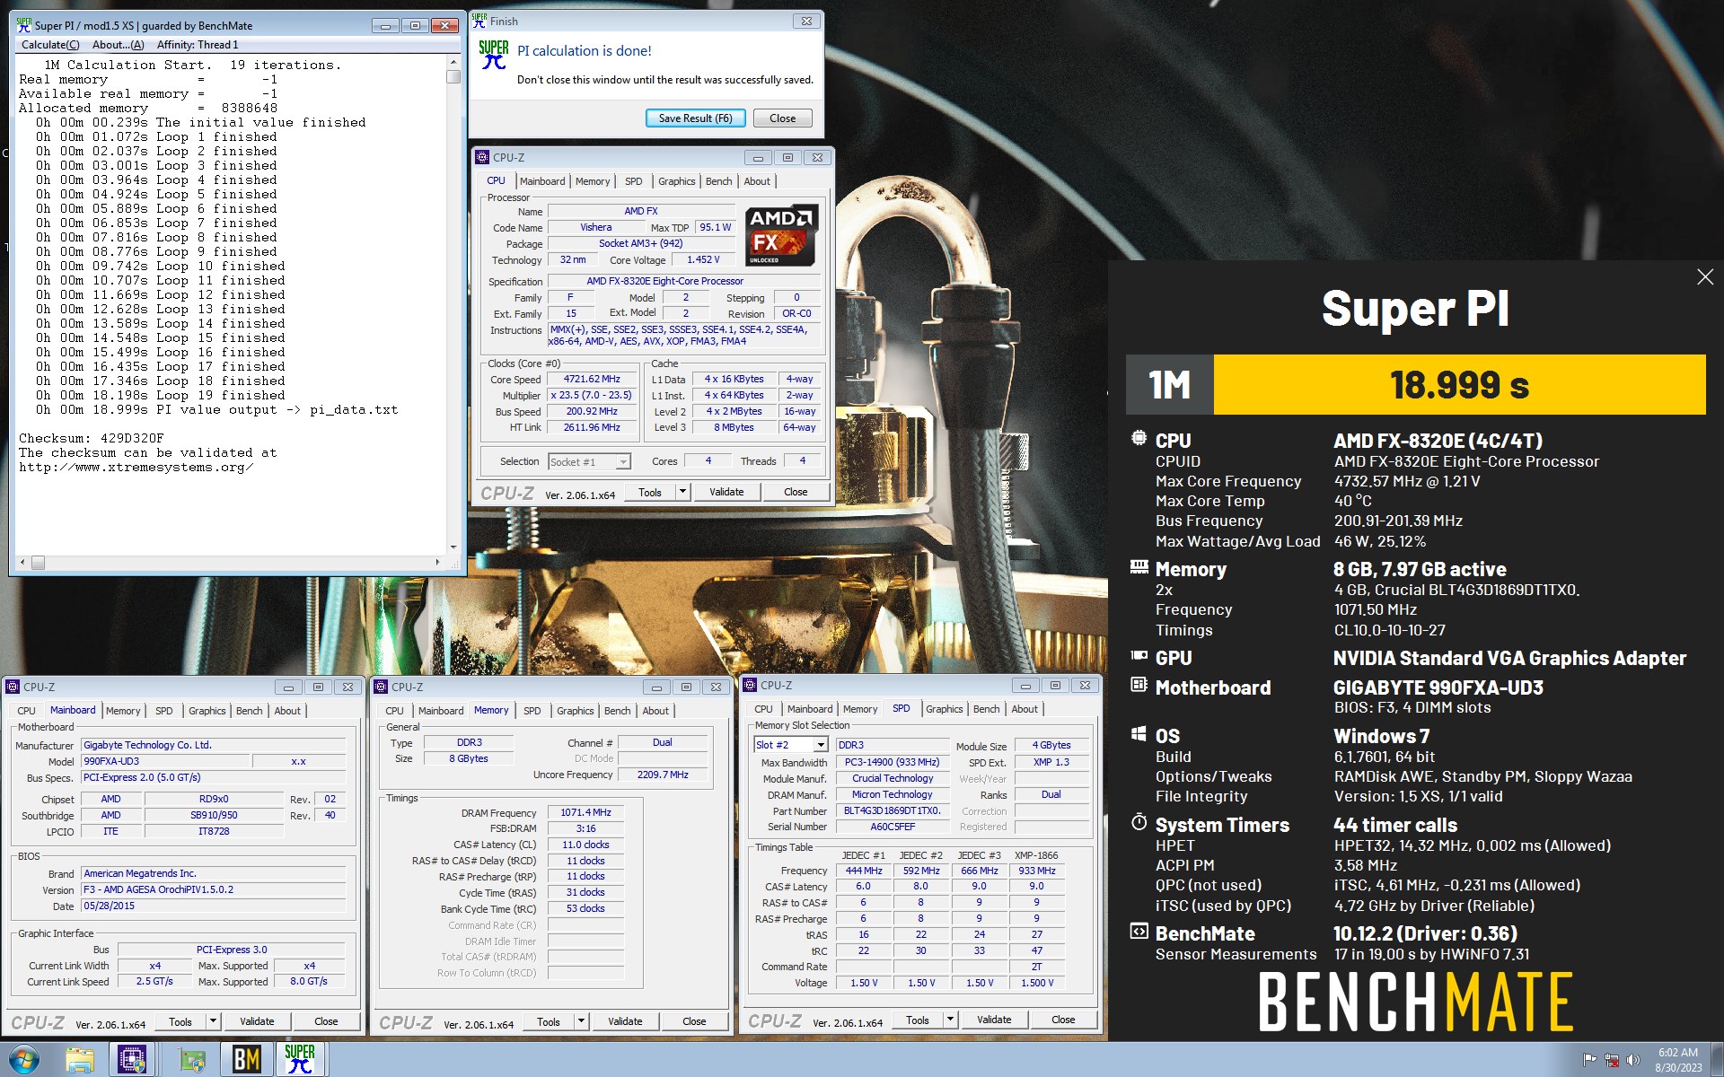This screenshot has width=1724, height=1077.
Task: Close the BenchMate Super PI result panel
Action: (1705, 277)
